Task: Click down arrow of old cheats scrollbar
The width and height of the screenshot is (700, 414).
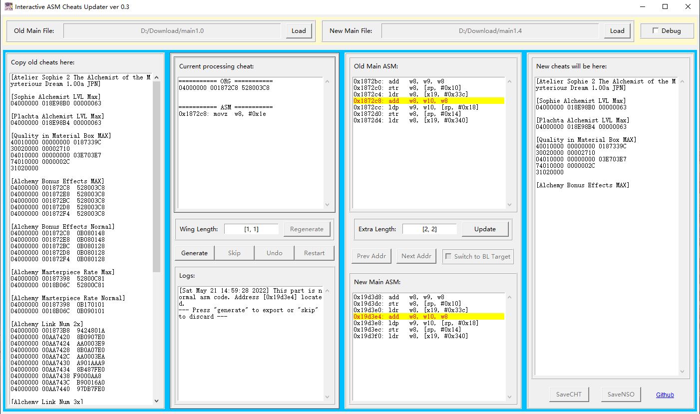Action: tap(156, 401)
